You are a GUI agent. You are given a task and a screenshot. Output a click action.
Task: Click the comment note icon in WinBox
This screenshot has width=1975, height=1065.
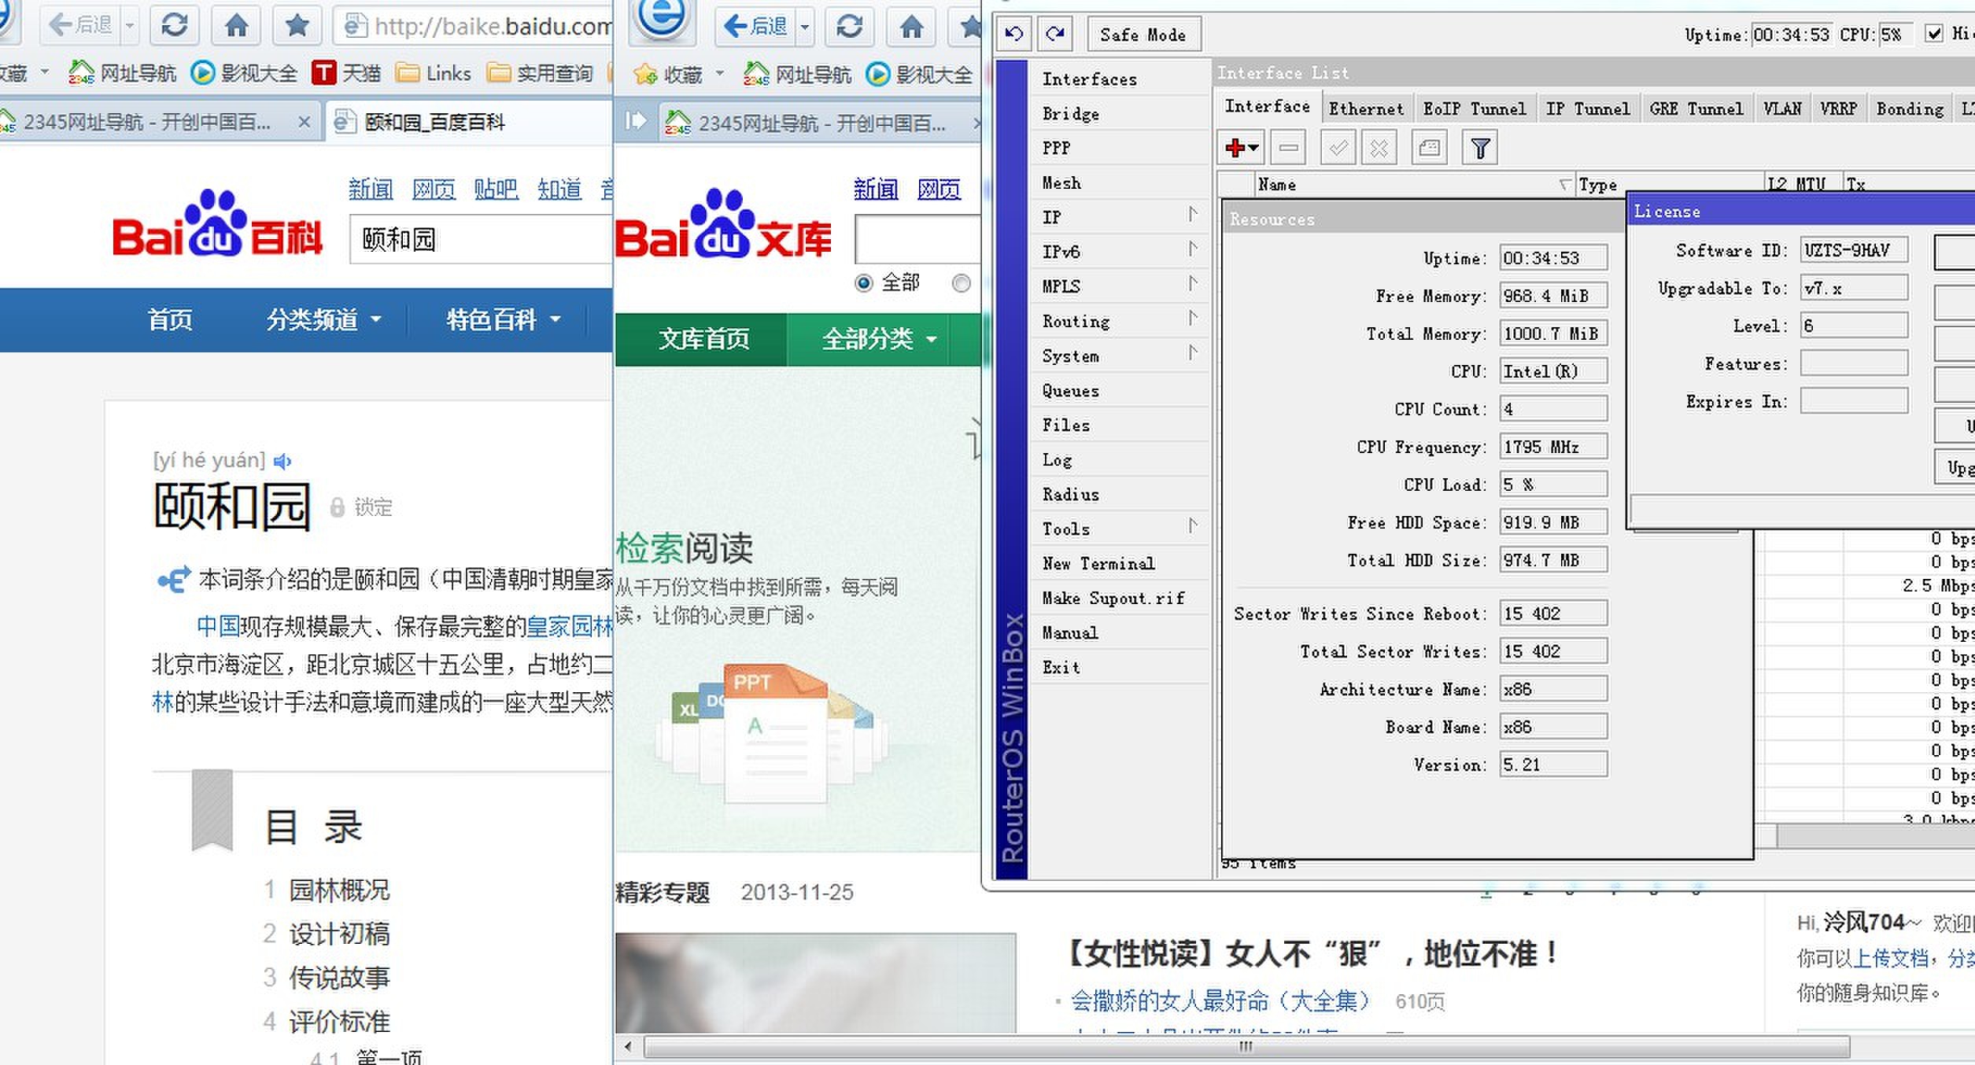1430,147
